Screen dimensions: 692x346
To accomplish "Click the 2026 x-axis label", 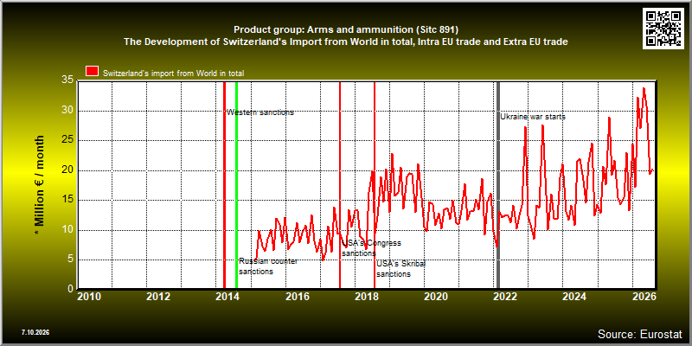I will [x=644, y=296].
